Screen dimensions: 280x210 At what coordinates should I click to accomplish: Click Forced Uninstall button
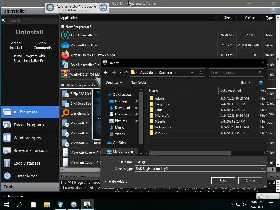click(x=15, y=45)
